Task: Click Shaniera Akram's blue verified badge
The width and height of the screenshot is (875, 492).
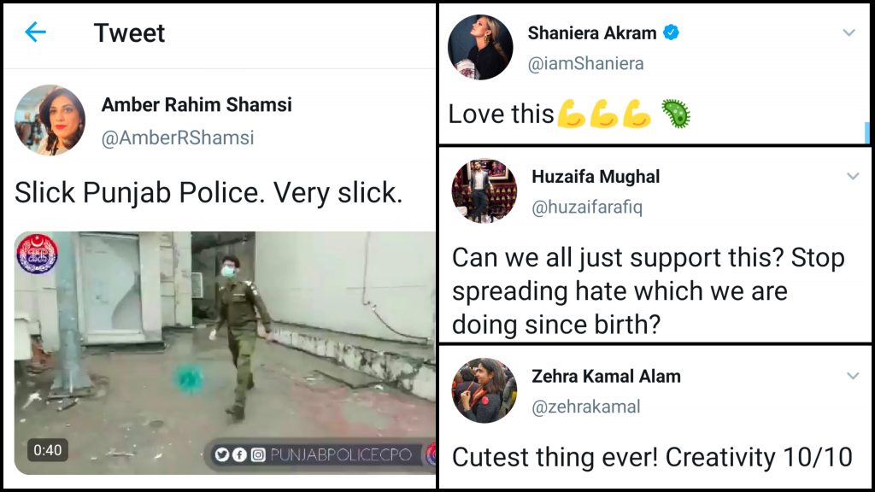Action: [671, 33]
